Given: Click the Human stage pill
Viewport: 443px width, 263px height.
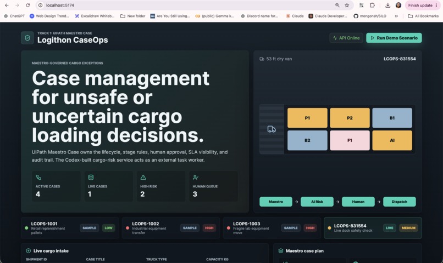Looking at the screenshot, I should pyautogui.click(x=358, y=202).
